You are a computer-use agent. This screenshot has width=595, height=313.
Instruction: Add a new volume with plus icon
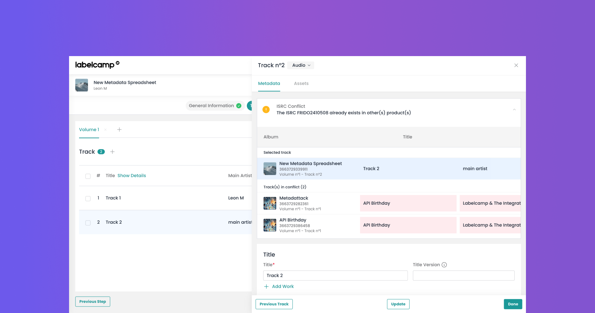119,130
